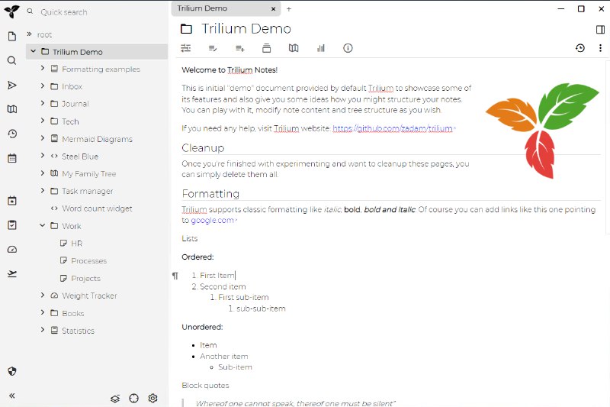Viewport: 610px width, 407px height.
Task: Click the Jump to note arrow icon
Action: click(x=12, y=86)
